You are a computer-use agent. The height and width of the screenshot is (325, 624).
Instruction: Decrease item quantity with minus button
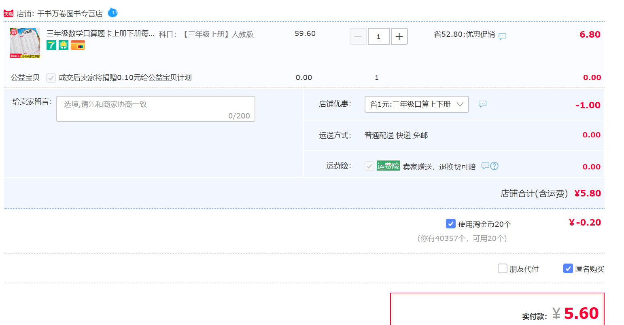[x=358, y=36]
